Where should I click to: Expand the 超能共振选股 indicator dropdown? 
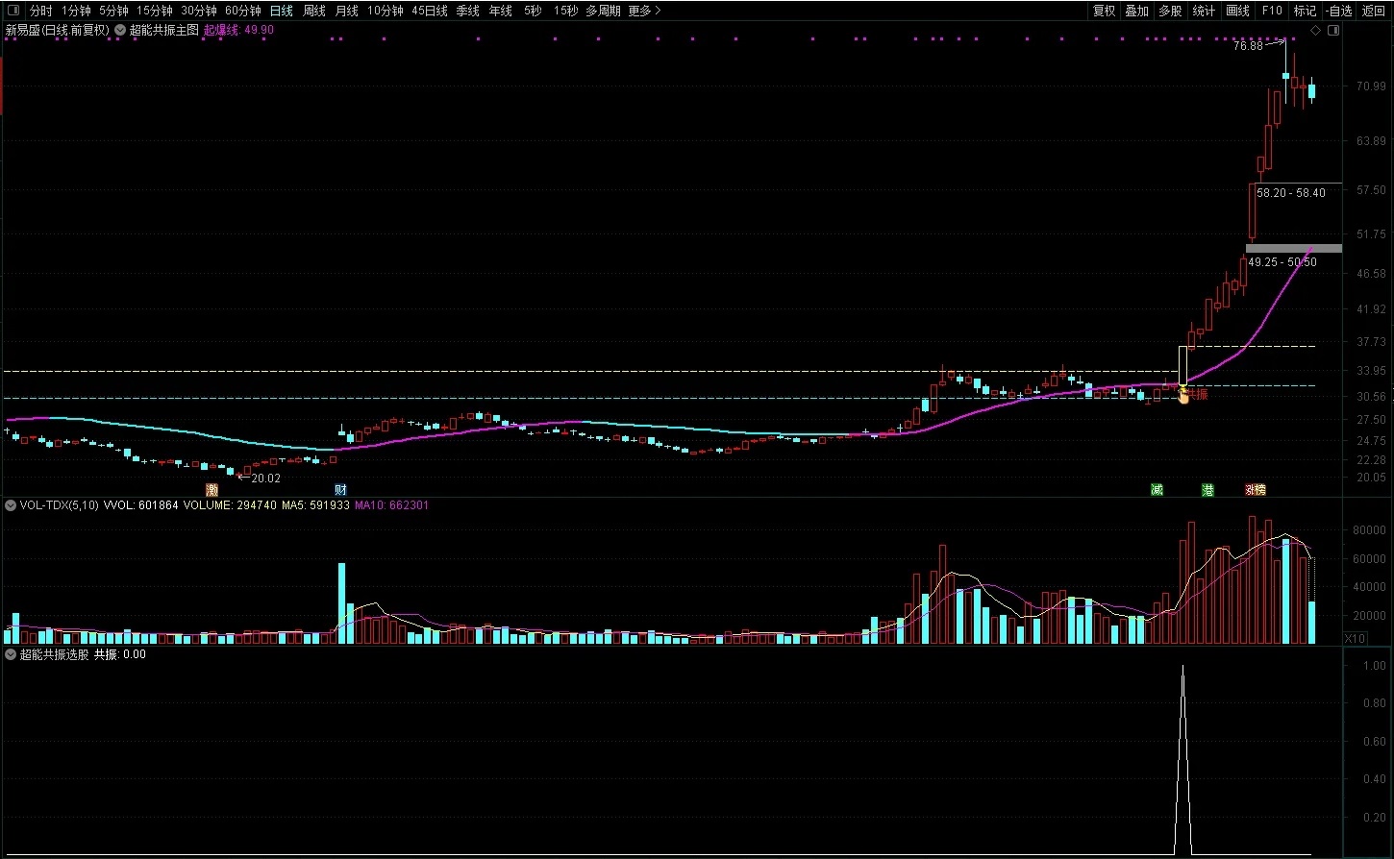pos(11,654)
